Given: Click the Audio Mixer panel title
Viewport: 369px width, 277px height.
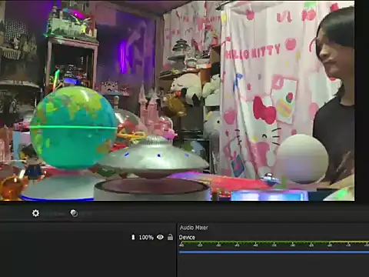Looking at the screenshot, I should (194, 228).
